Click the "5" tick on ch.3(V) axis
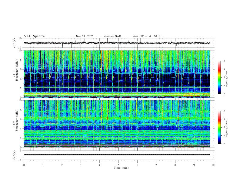The image size is (240, 185). pyautogui.click(x=21, y=151)
